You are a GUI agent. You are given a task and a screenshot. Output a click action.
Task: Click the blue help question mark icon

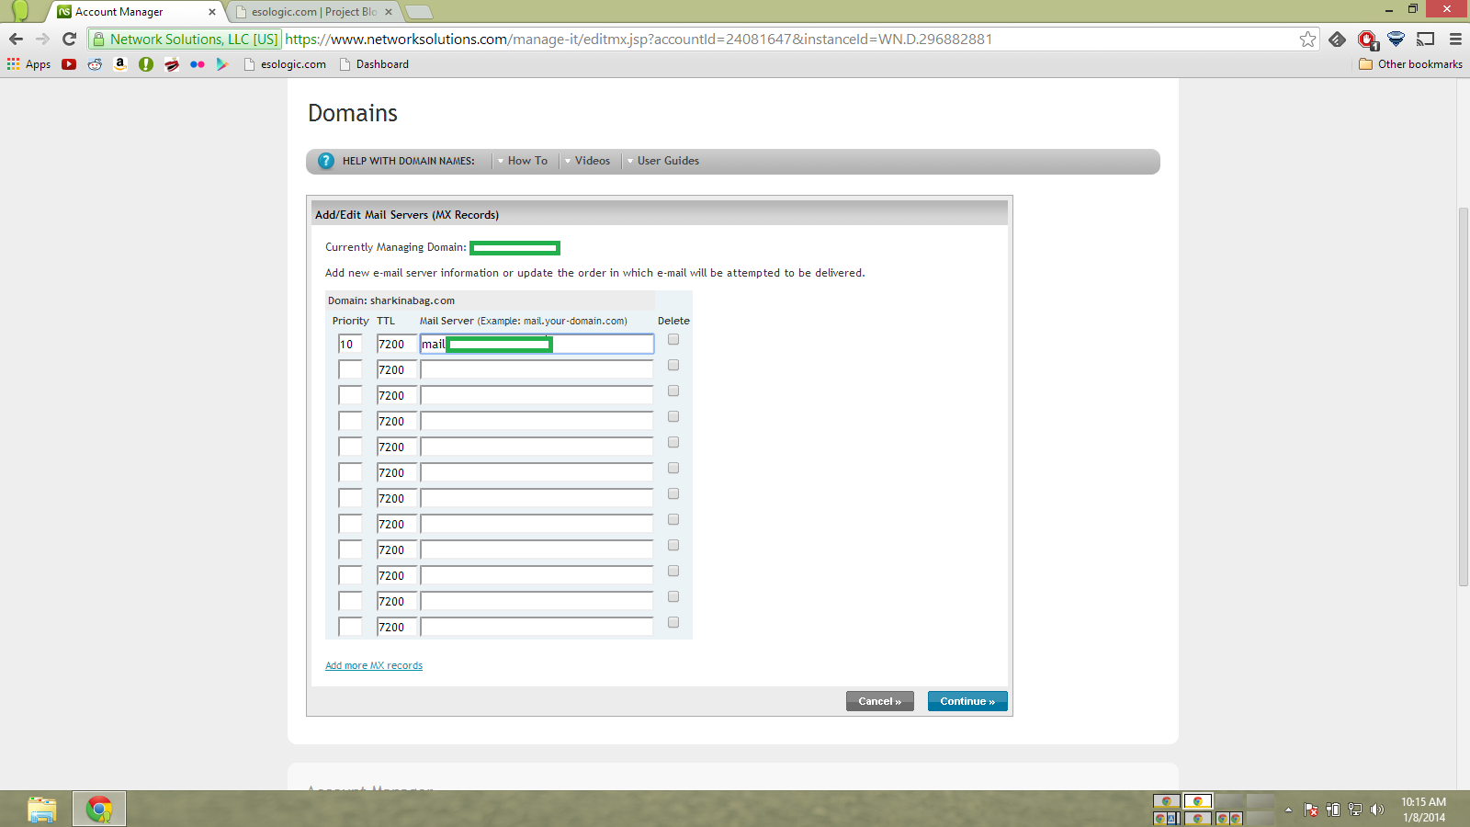coord(326,161)
